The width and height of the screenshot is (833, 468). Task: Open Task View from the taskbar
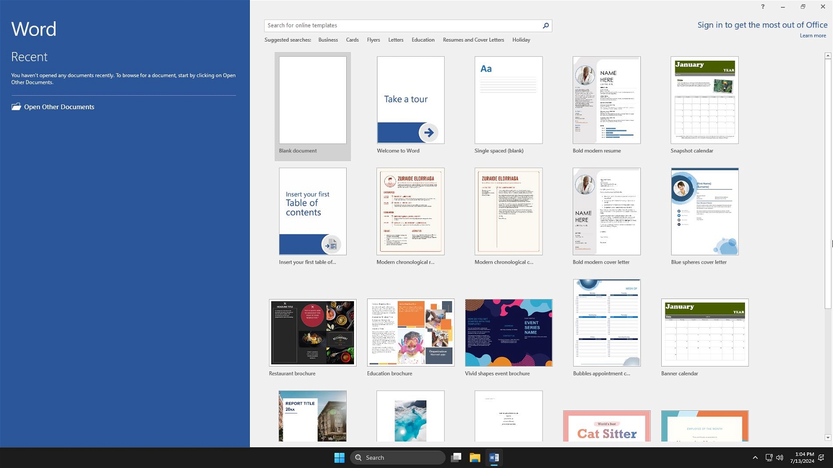pos(456,458)
